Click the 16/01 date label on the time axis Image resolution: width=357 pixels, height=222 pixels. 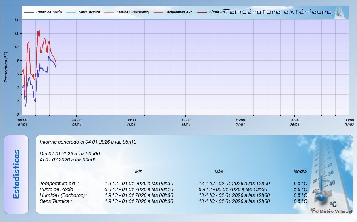186,124
